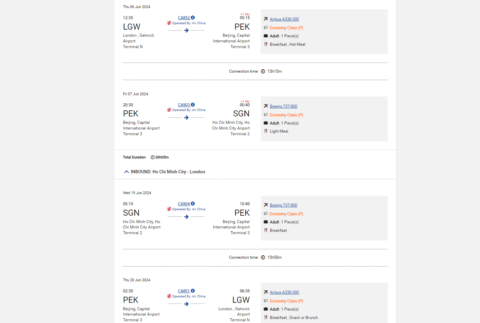Click Air China logo under CA851
This screenshot has width=480, height=323.
pos(169,296)
